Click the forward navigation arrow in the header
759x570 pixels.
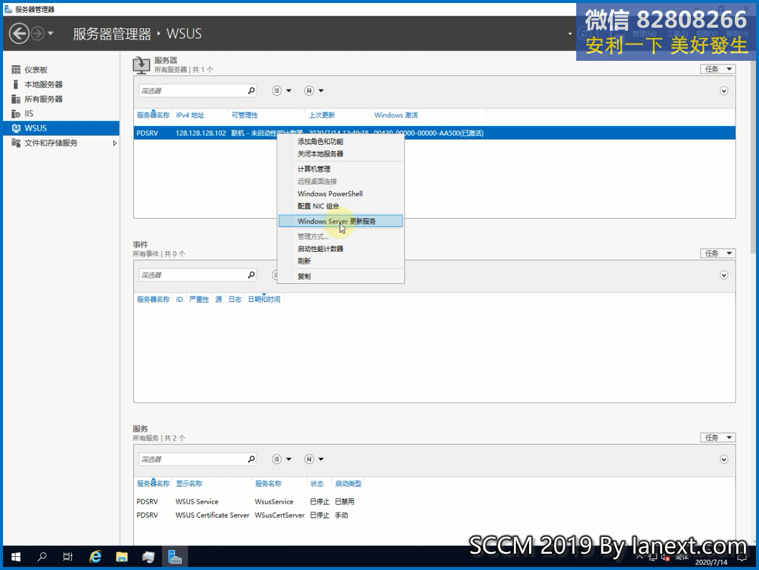(x=37, y=33)
